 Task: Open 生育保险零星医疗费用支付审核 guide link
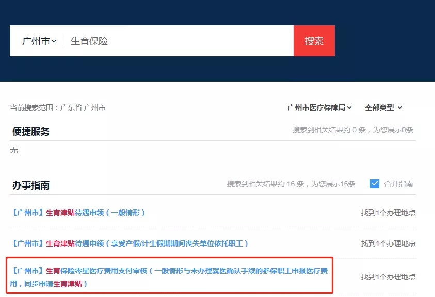click(169, 277)
